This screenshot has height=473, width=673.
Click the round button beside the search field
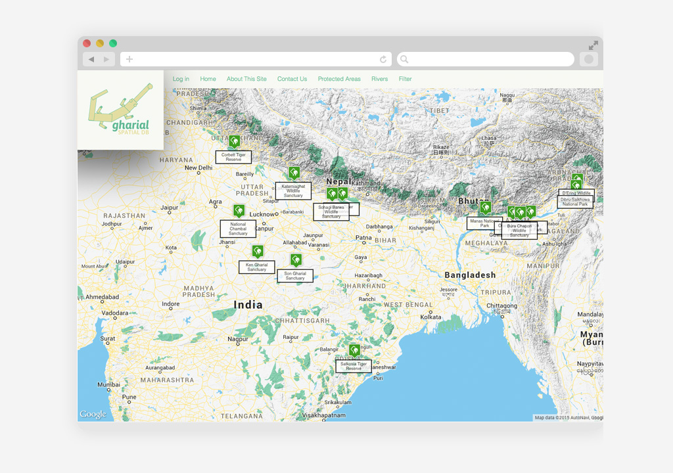[x=589, y=59]
